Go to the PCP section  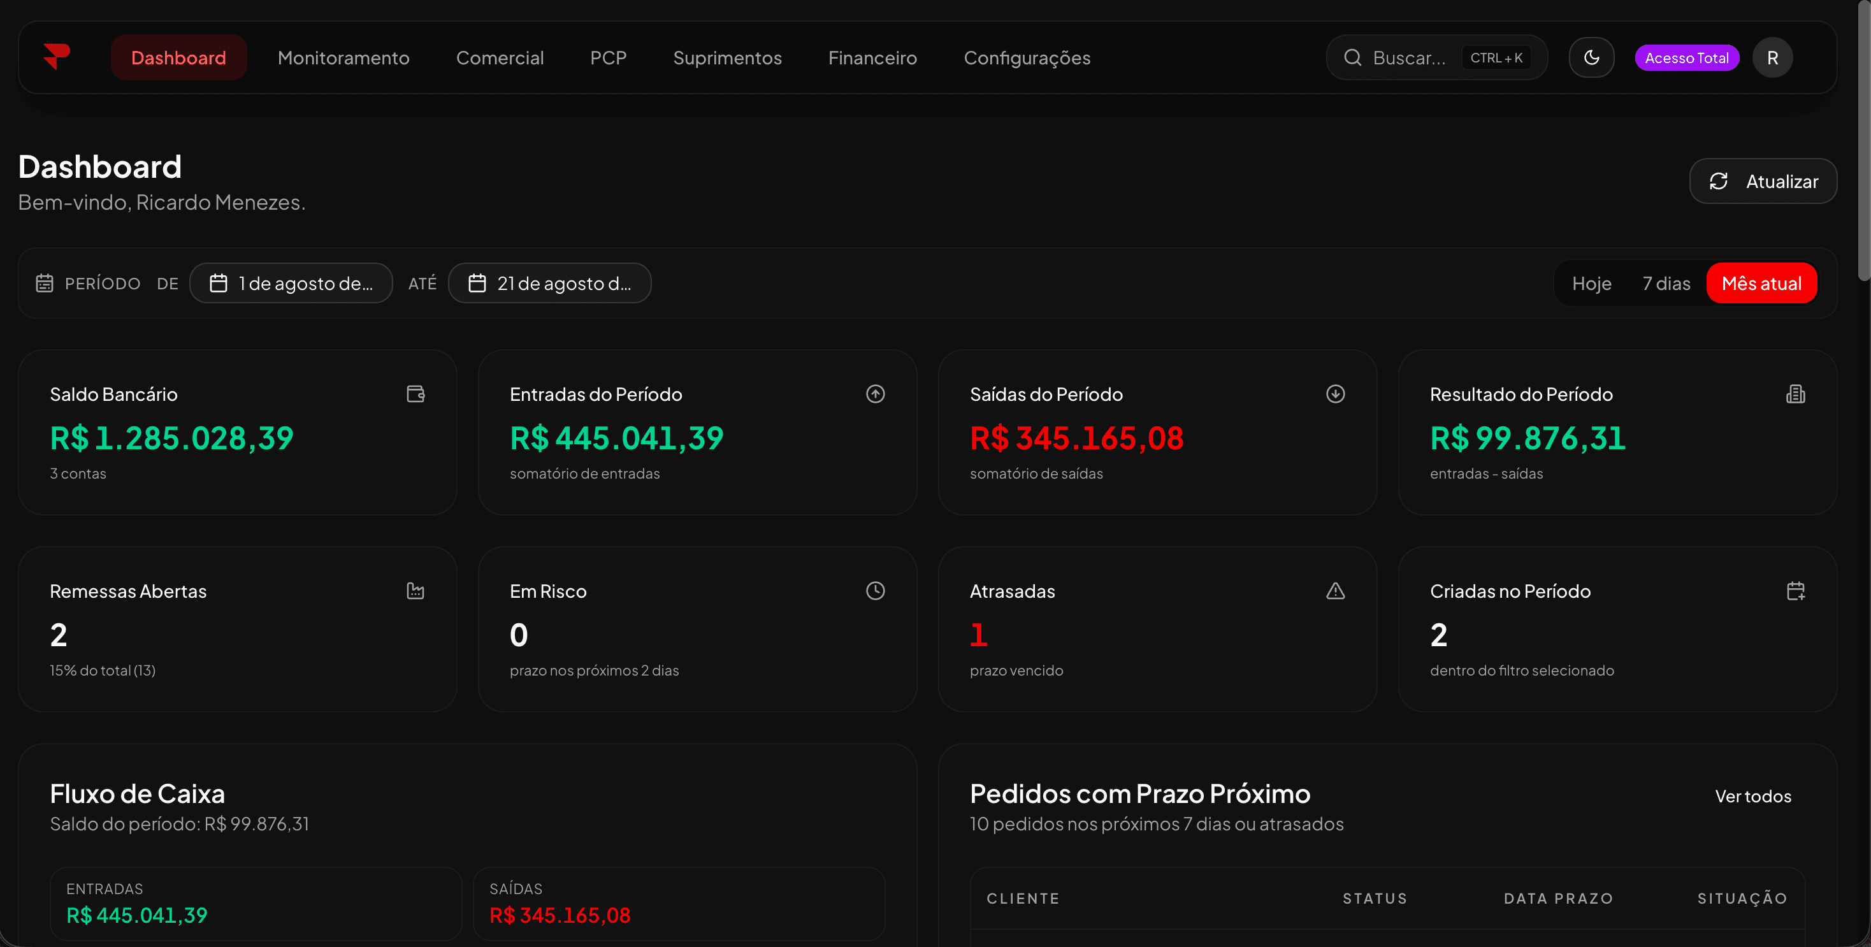[x=608, y=57]
